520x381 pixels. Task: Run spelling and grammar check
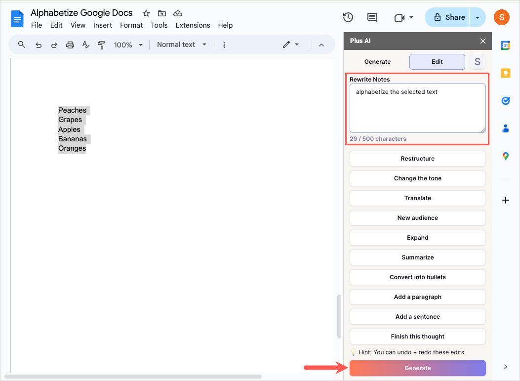click(x=85, y=44)
